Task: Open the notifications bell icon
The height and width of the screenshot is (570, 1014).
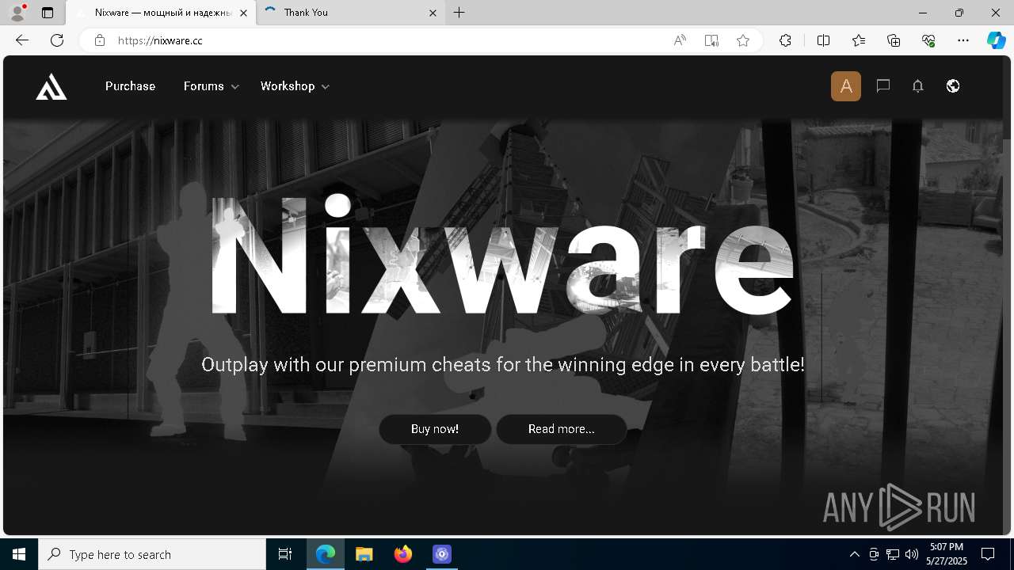Action: click(918, 86)
